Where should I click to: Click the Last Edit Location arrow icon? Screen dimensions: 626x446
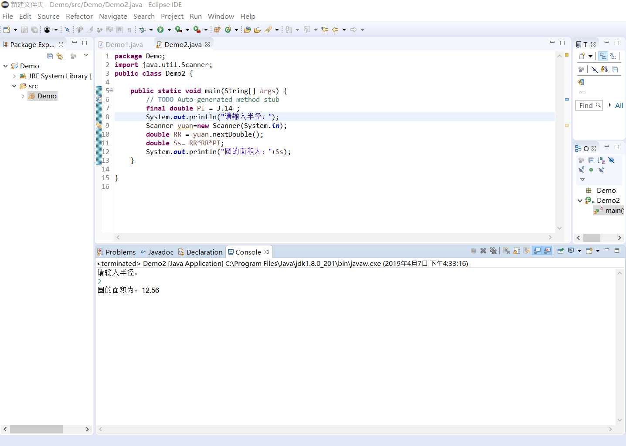(x=325, y=30)
